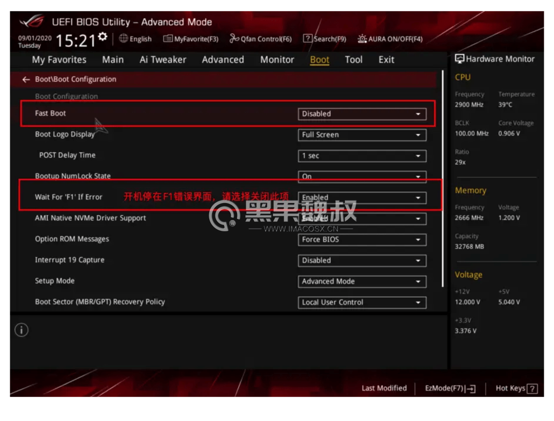The image size is (554, 421).
Task: Open the Setup Mode dropdown
Action: pos(362,282)
